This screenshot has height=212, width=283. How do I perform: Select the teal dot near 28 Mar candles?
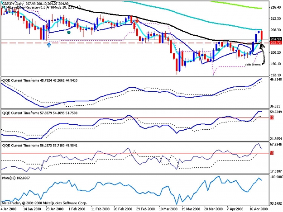point(219,49)
